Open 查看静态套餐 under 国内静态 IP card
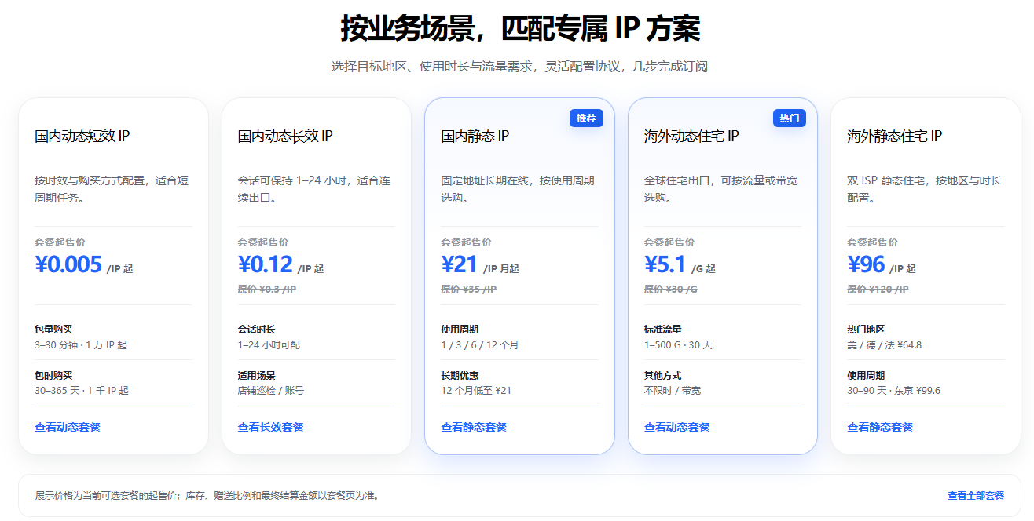Screen dimensions: 1034x521 [x=474, y=427]
